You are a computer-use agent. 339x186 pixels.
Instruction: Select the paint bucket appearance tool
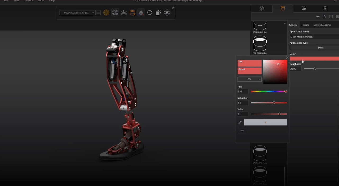click(x=132, y=12)
